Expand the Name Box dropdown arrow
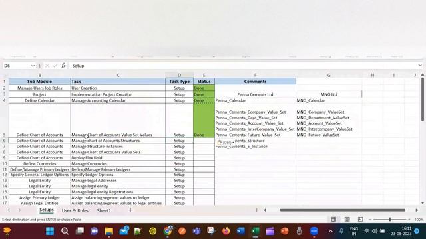The height and width of the screenshot is (239, 426). pos(33,66)
